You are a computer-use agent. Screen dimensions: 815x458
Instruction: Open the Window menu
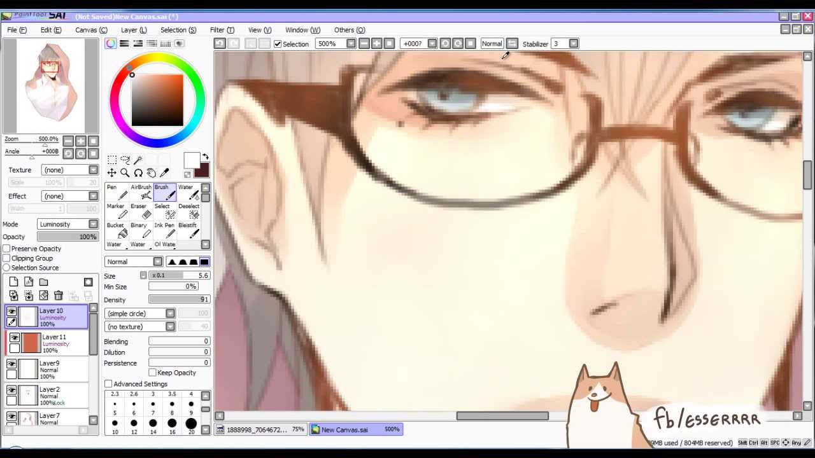point(302,30)
